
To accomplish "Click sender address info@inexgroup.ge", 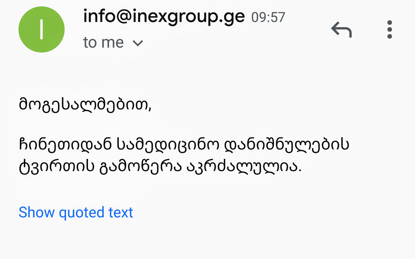I will (x=164, y=17).
